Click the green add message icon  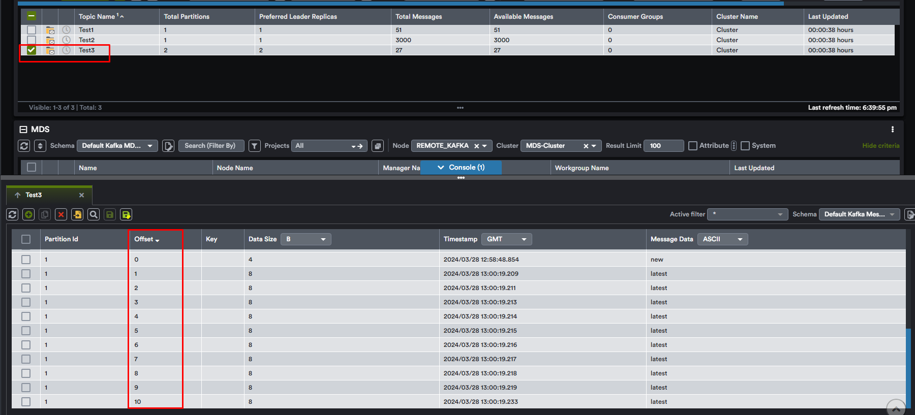point(29,214)
